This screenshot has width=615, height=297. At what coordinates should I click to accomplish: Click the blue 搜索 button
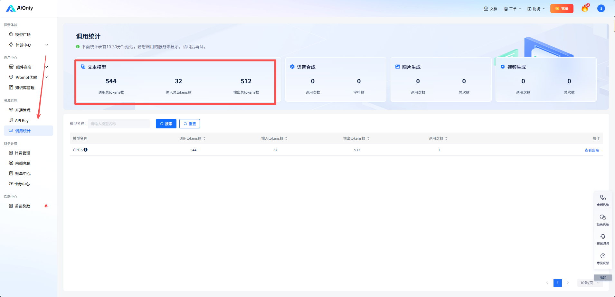(x=166, y=124)
